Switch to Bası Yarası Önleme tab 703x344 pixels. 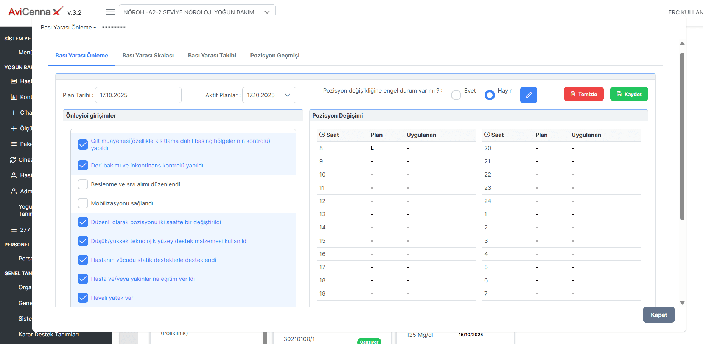point(82,56)
